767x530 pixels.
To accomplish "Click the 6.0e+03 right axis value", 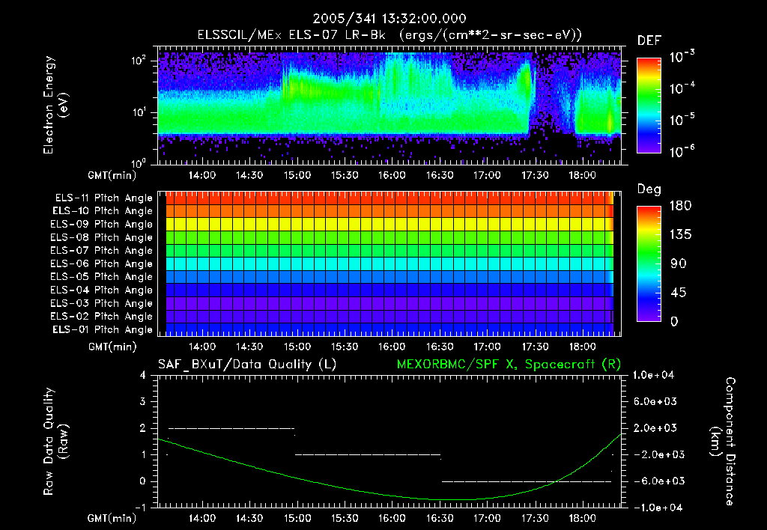I will click(x=655, y=401).
